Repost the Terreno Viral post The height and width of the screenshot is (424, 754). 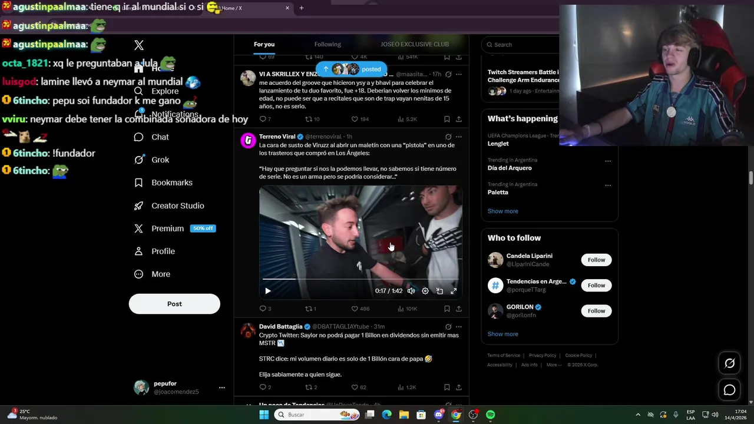pyautogui.click(x=310, y=309)
